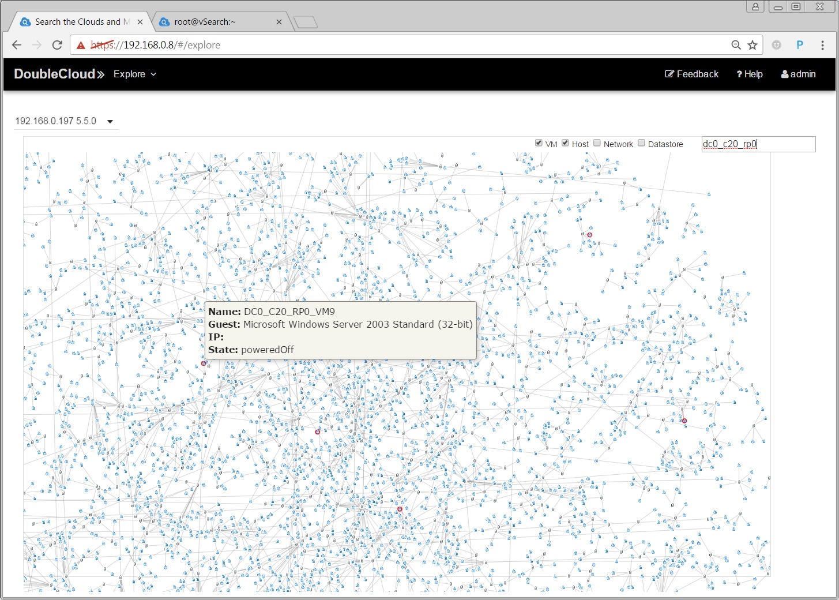Enable the Datastore checkbox
The height and width of the screenshot is (600, 839).
[x=641, y=143]
